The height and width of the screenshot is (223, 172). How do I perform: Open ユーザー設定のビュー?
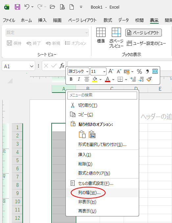(x=146, y=43)
